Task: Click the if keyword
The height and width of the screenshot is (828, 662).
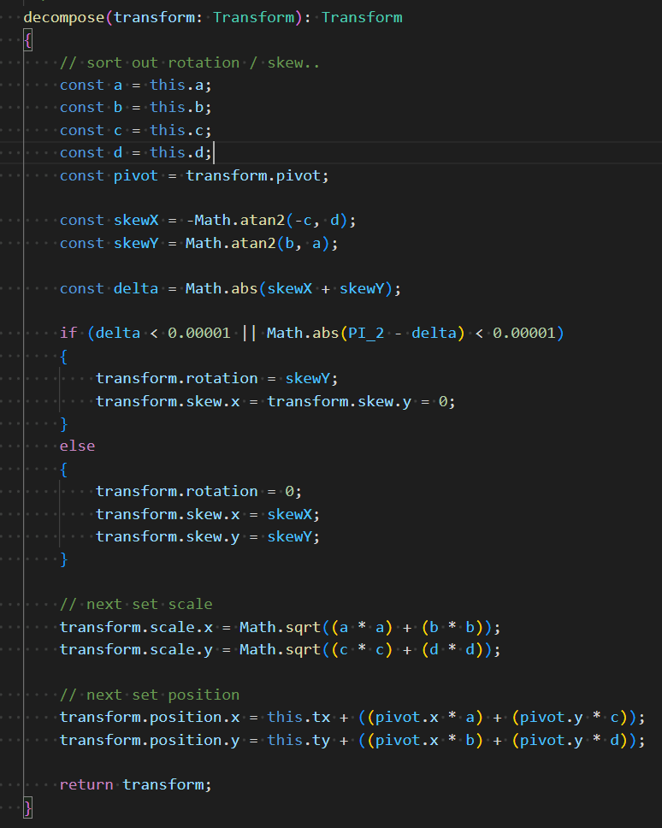Action: coord(68,333)
